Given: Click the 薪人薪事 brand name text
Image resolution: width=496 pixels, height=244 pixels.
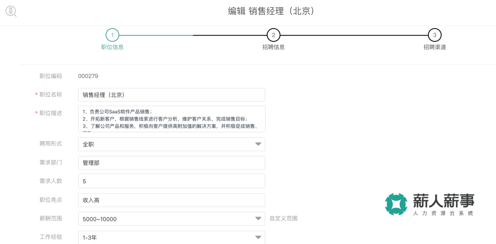Looking at the screenshot, I should coord(444,201).
